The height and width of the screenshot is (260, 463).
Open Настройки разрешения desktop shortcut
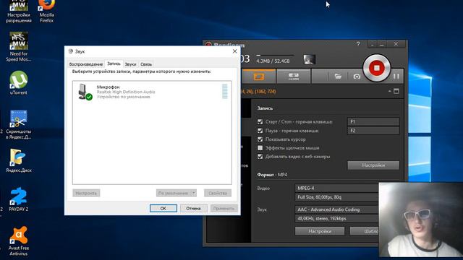(18, 12)
